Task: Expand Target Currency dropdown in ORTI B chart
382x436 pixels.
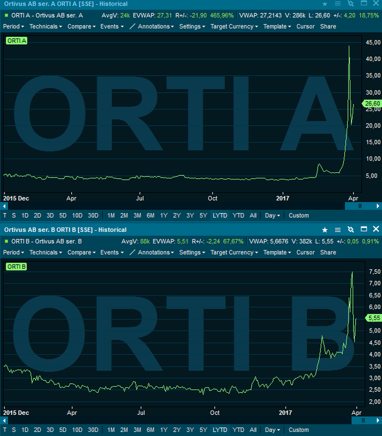Action: coord(234,252)
